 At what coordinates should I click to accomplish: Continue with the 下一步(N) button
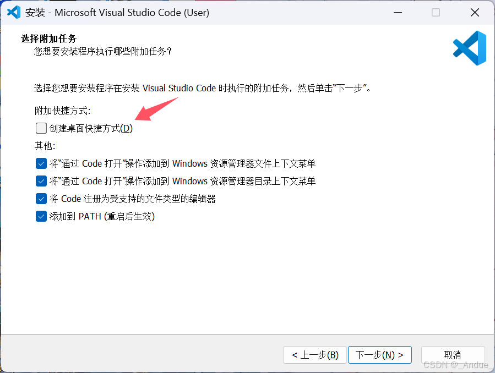coord(380,355)
